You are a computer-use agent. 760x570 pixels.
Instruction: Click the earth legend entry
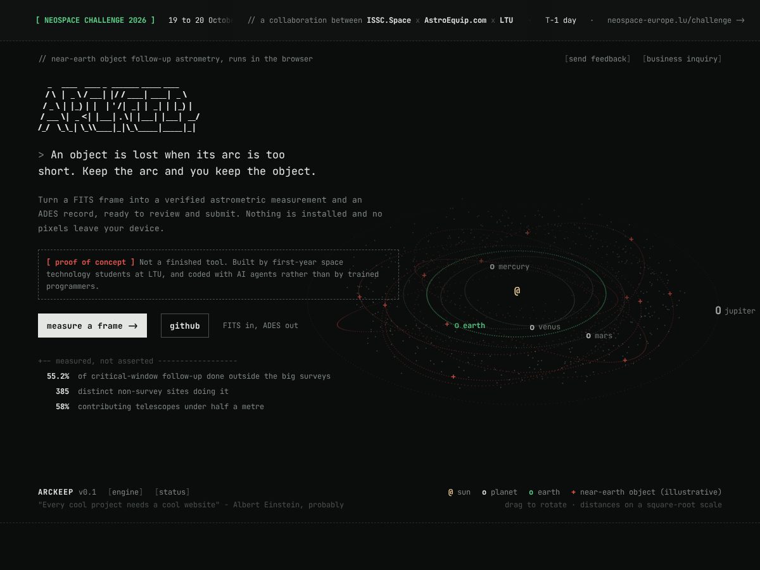pos(544,492)
